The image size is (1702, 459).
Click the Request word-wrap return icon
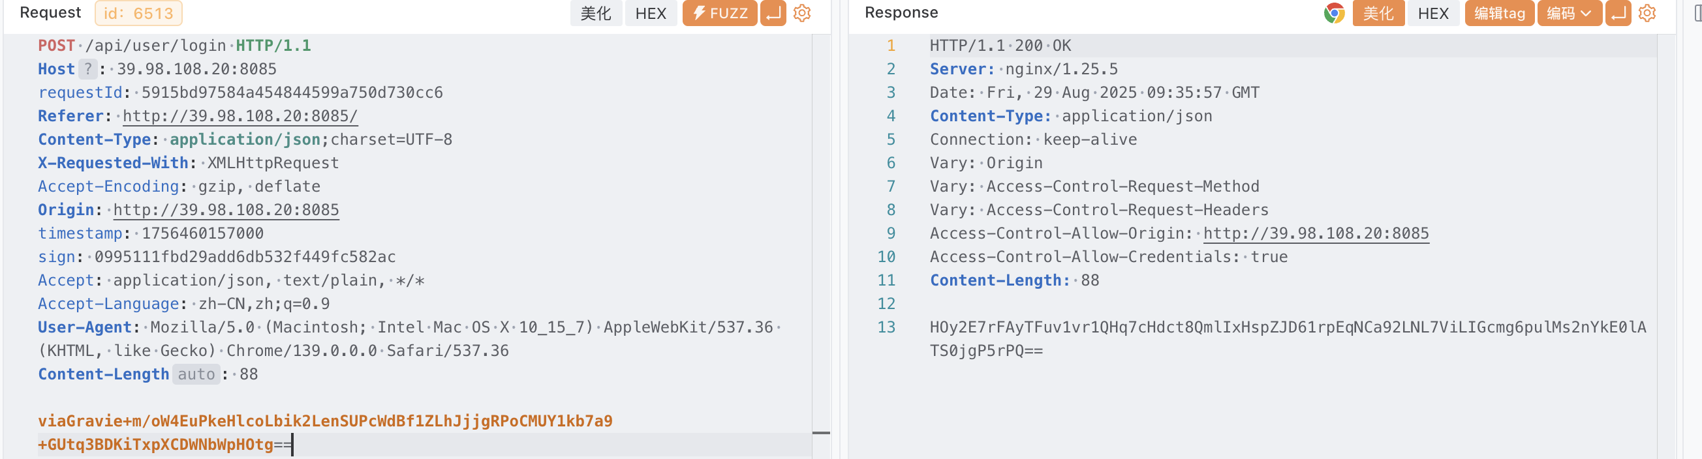point(773,13)
